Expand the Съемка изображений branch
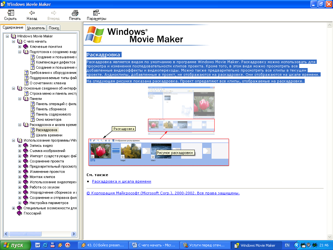The width and height of the screenshot is (333, 250). 20,151
